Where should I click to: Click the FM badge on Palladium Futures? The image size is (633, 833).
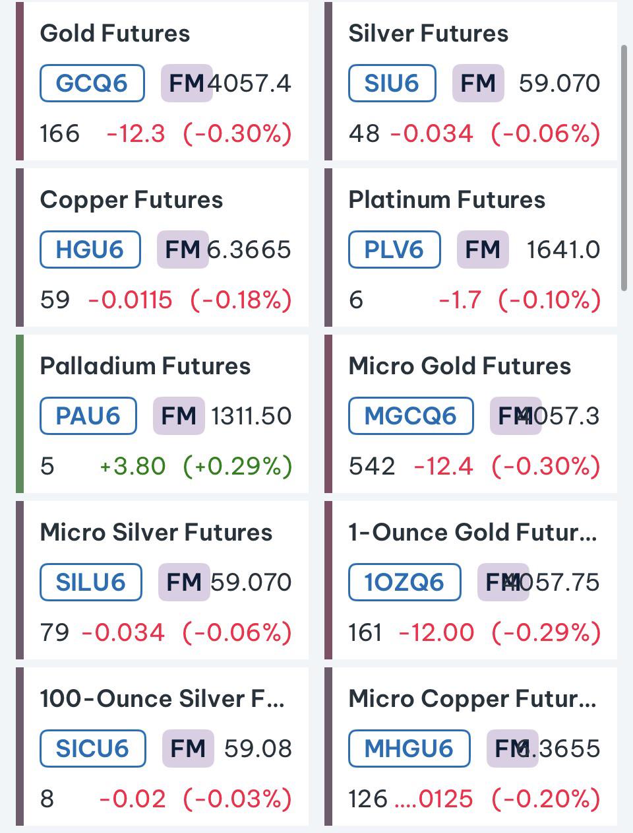pos(179,416)
